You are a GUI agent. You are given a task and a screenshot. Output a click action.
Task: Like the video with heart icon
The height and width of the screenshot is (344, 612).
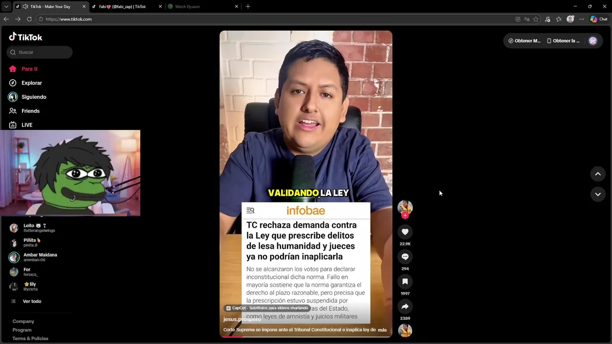[x=405, y=232]
